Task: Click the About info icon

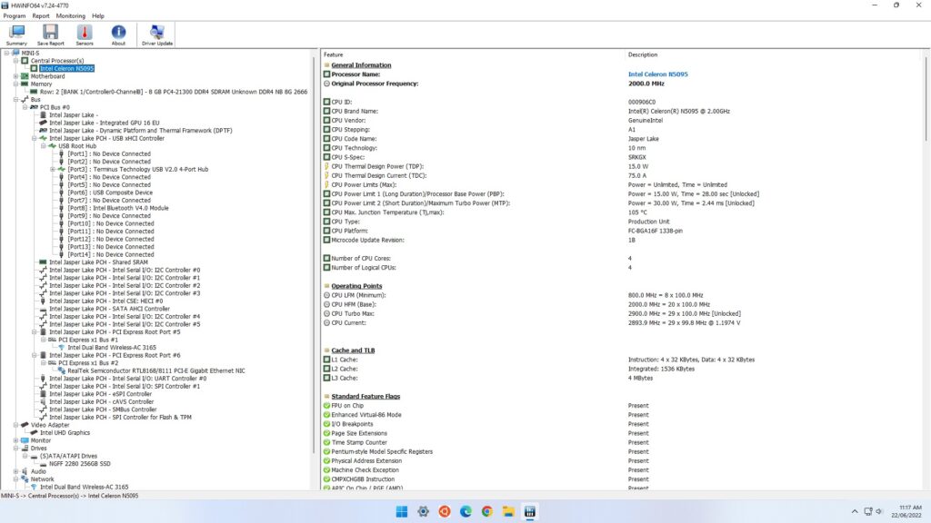Action: coord(118,35)
